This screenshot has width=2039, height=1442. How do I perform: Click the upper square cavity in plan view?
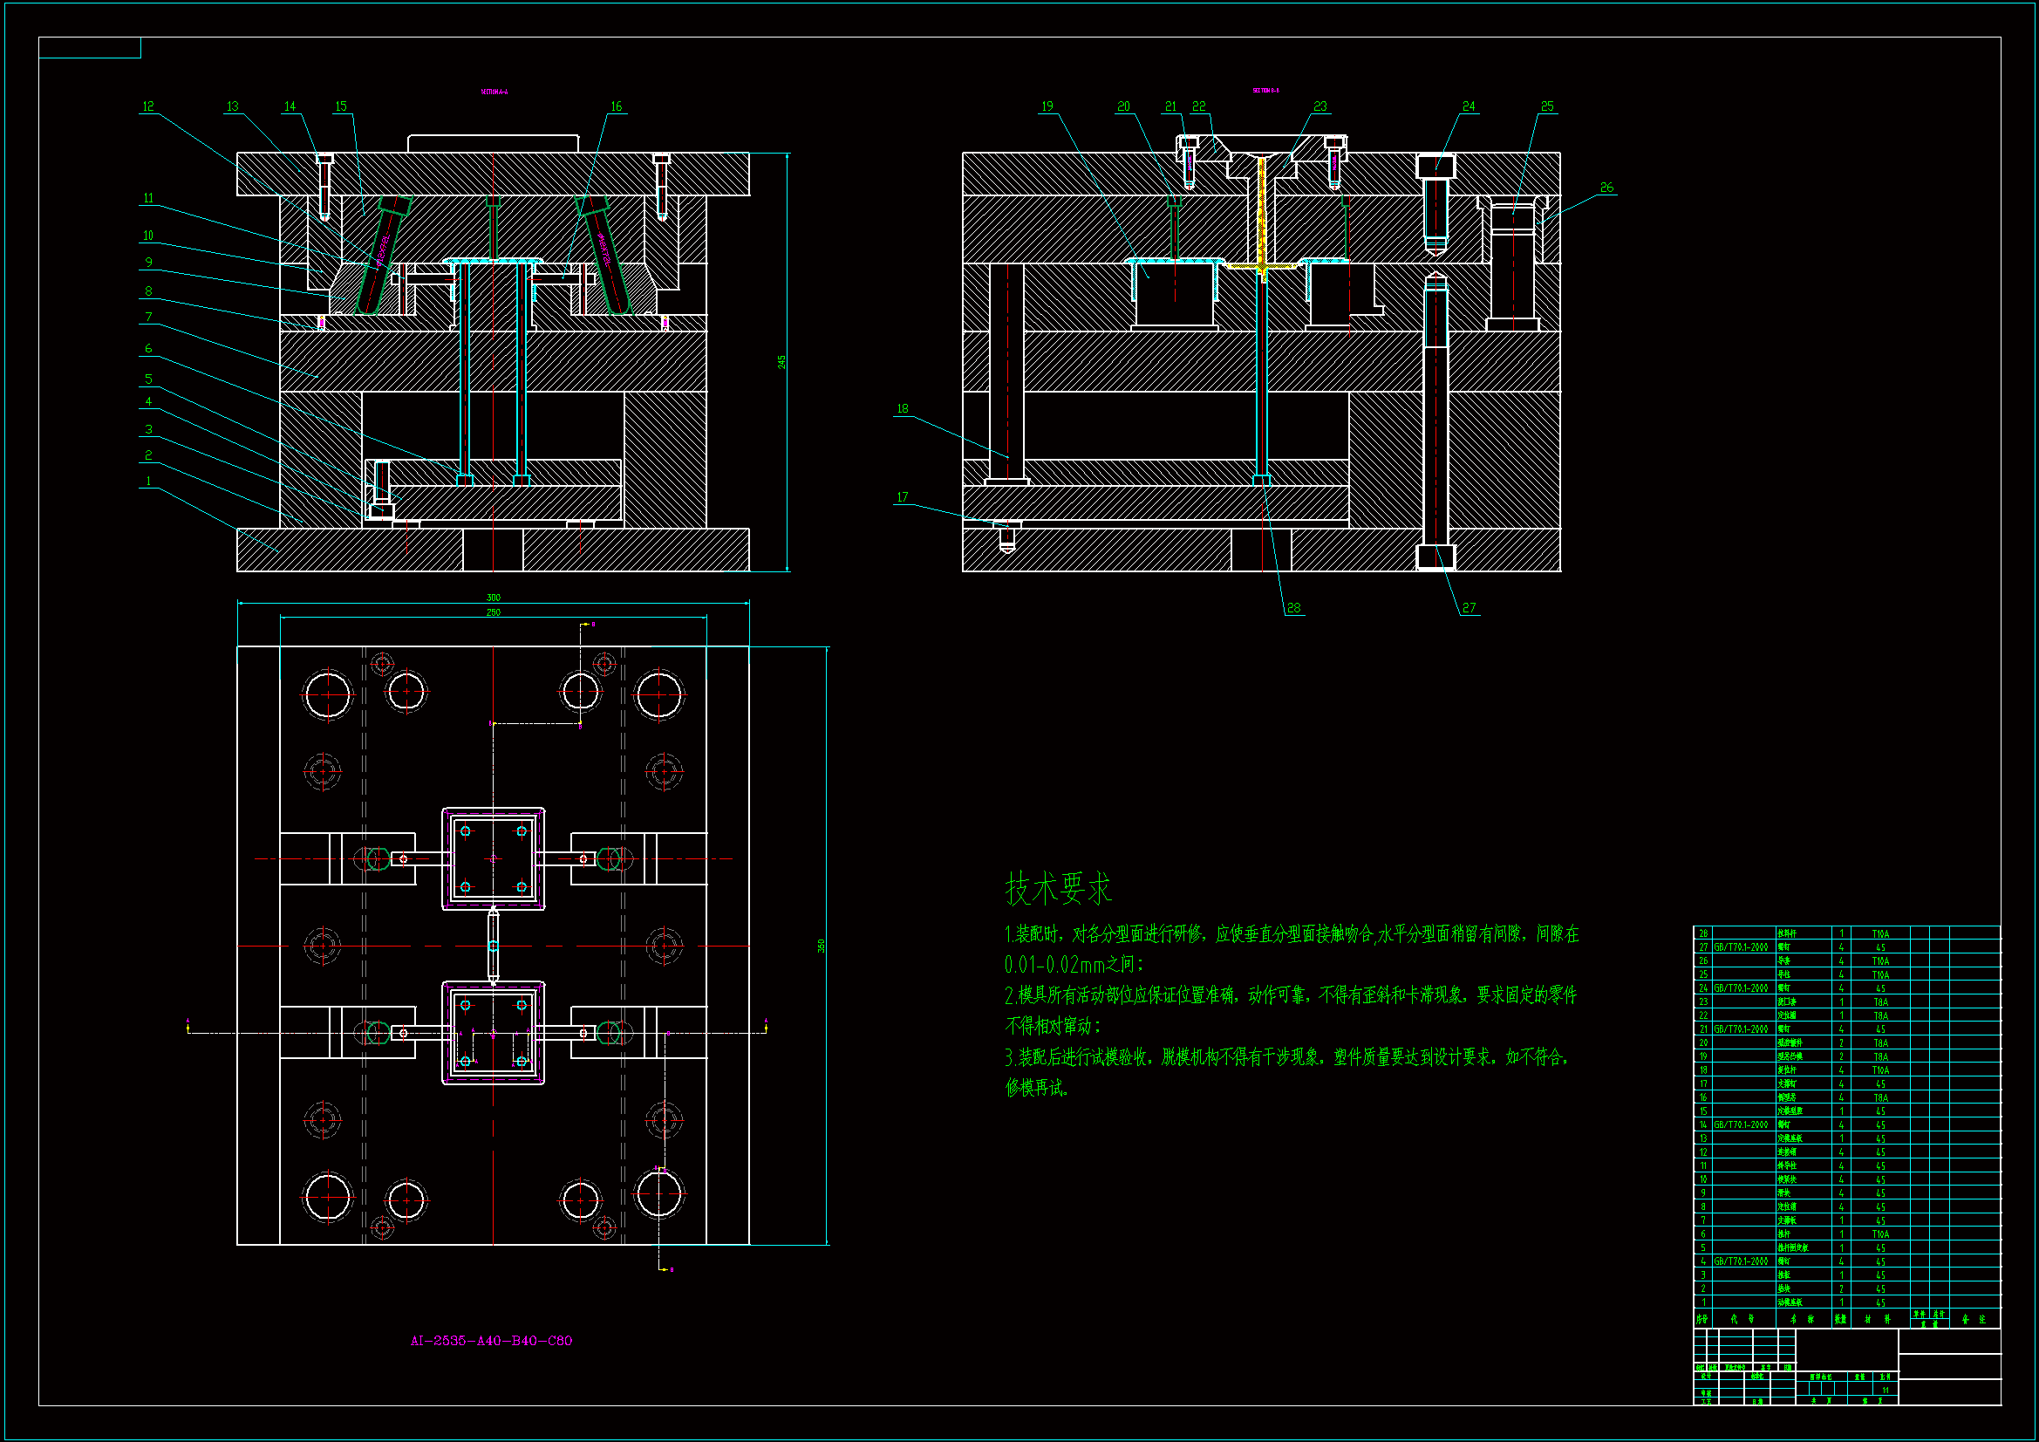click(494, 858)
